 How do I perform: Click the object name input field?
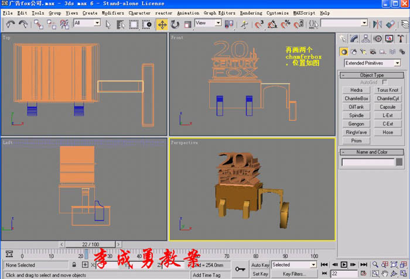[368, 162]
